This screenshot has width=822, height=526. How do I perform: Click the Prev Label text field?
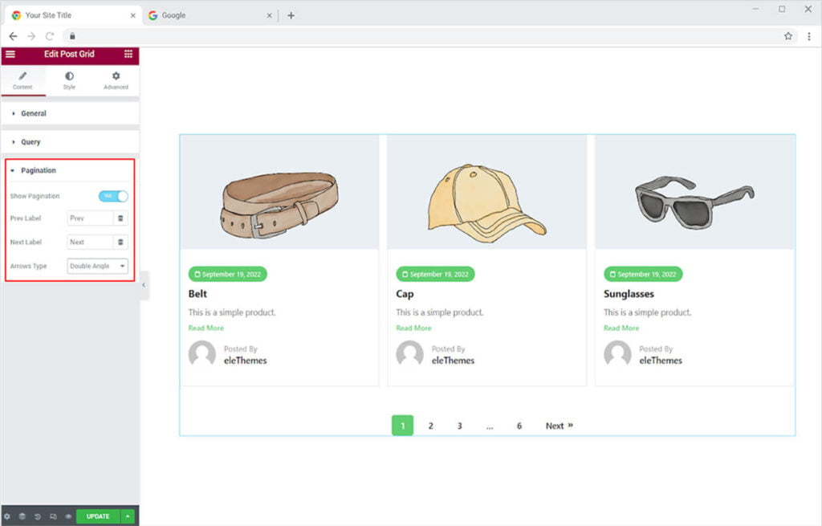[89, 218]
